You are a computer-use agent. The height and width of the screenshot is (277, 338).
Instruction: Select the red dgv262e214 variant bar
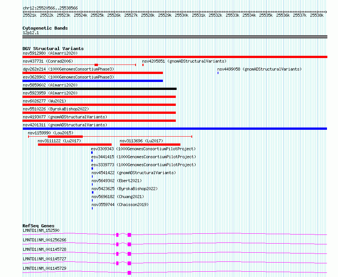93,73
